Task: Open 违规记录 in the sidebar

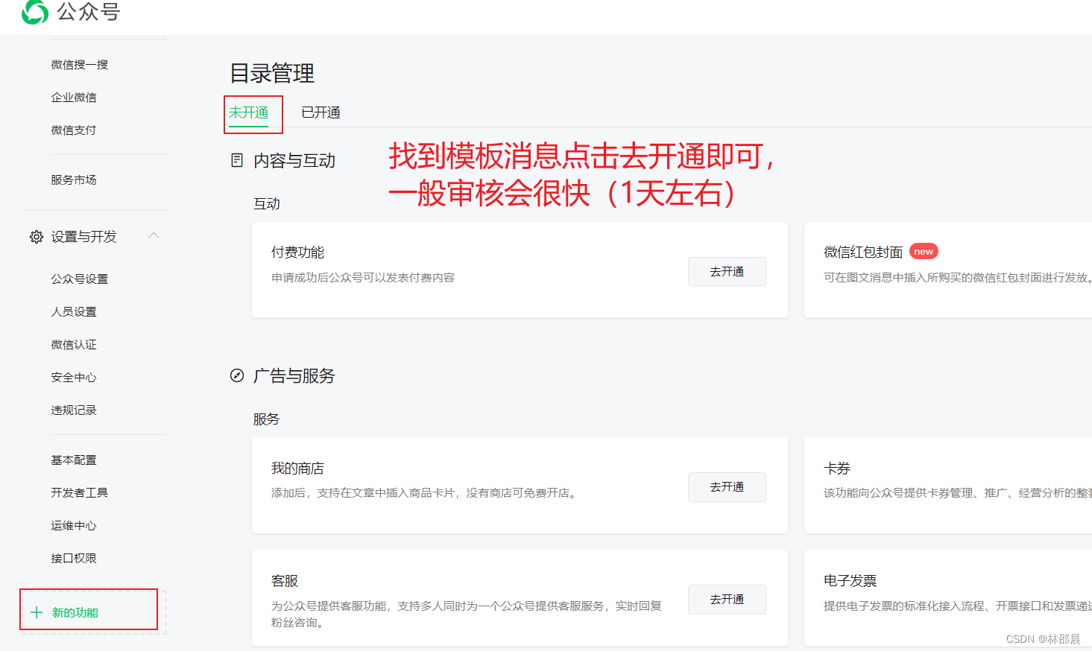Action: 74,410
